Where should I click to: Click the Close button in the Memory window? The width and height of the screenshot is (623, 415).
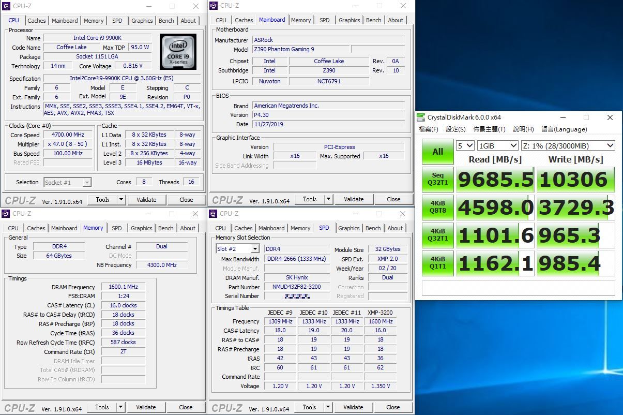(x=186, y=407)
